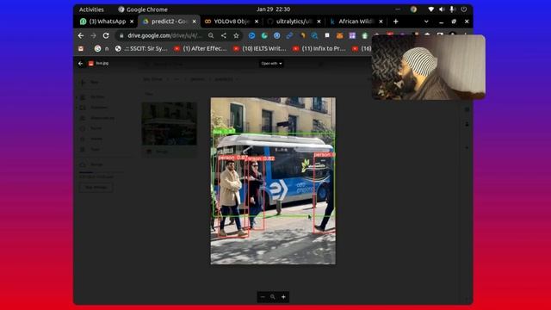This screenshot has height=310, width=551.
Task: Close the African Wildlife tab
Action: (x=381, y=22)
